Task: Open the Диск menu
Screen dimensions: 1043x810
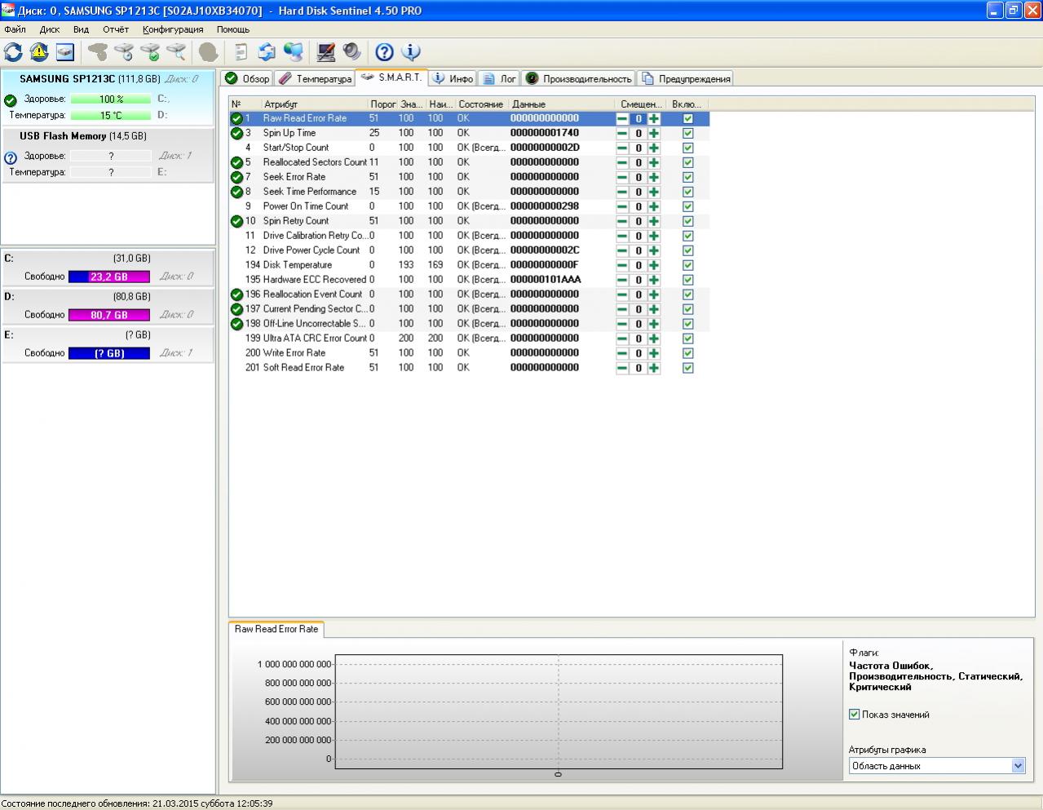Action: point(50,29)
